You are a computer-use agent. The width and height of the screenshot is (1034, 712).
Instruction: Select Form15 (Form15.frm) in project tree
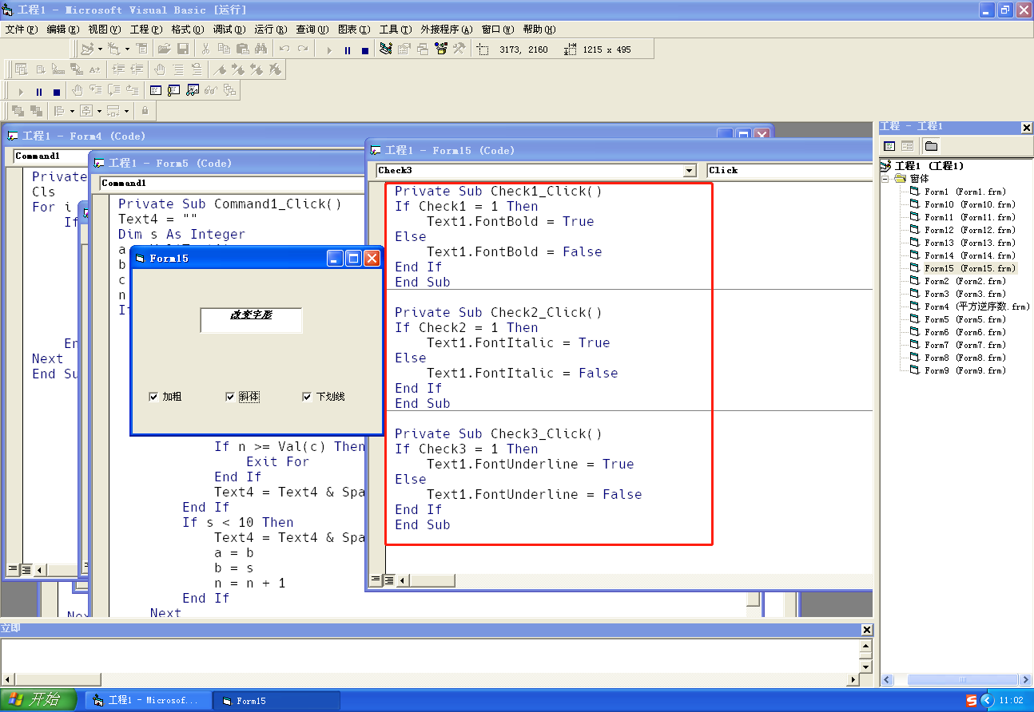969,268
